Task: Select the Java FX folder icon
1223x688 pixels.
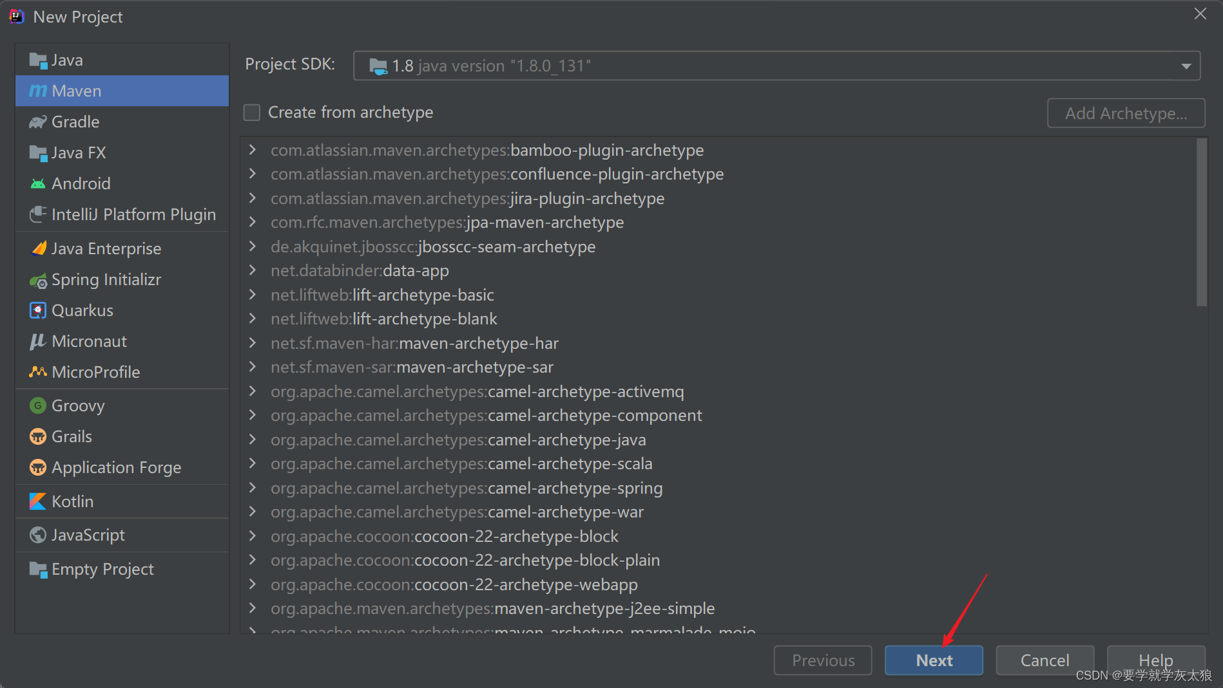Action: tap(38, 153)
